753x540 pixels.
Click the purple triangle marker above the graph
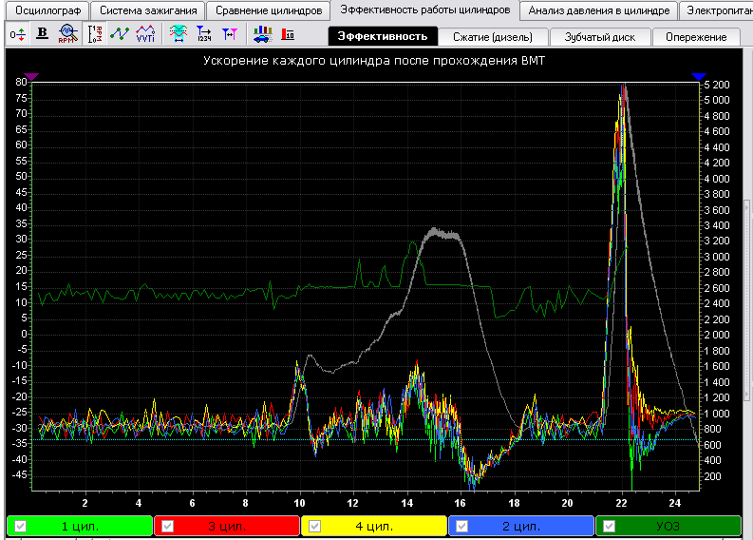coord(30,76)
